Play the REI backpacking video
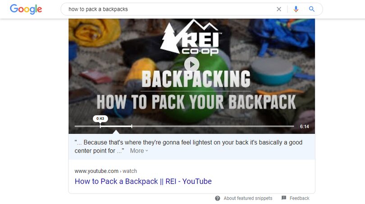Image resolution: width=365 pixels, height=204 pixels. point(192,64)
